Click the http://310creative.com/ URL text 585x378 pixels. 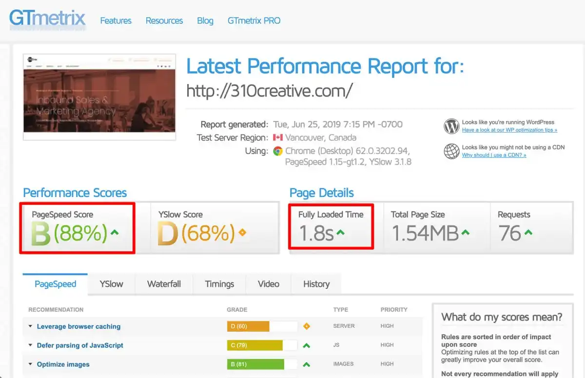[x=270, y=91]
